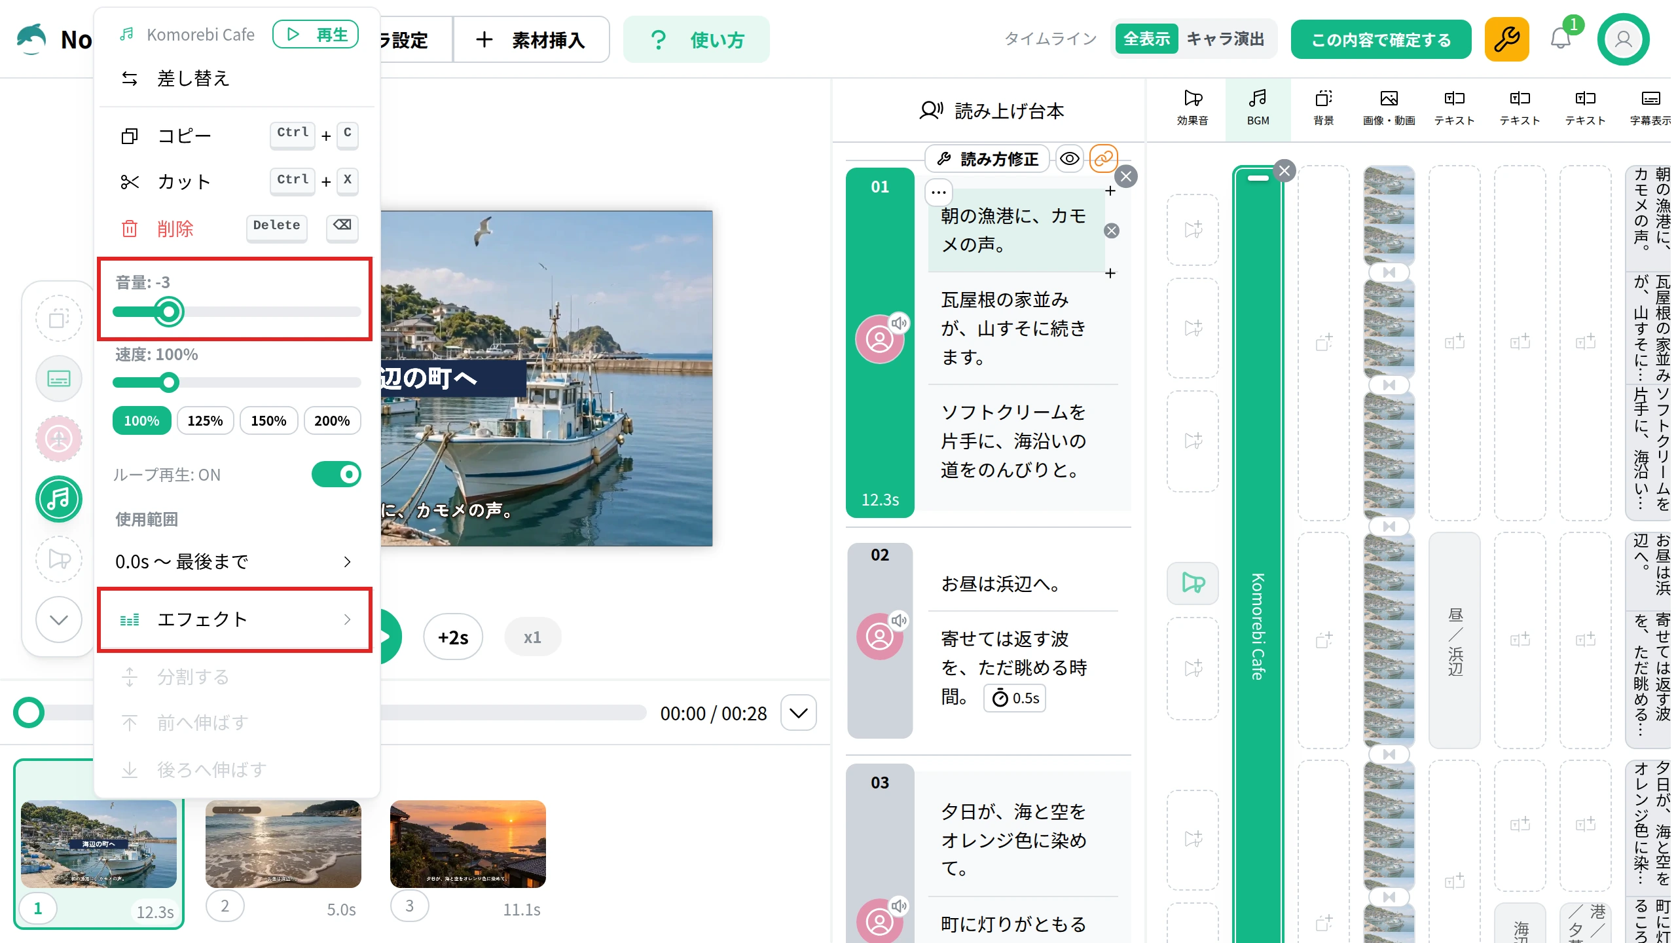This screenshot has width=1676, height=943.
Task: Open the wrench settings button
Action: 1506,39
